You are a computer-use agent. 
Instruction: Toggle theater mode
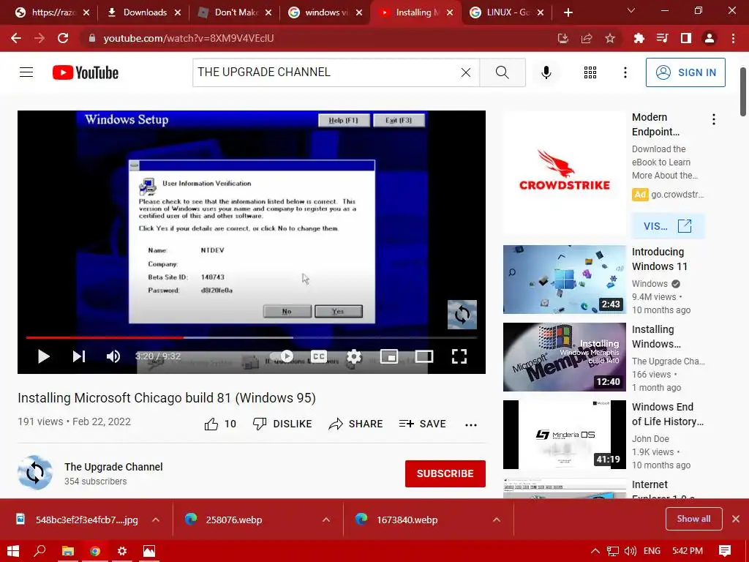pos(424,356)
